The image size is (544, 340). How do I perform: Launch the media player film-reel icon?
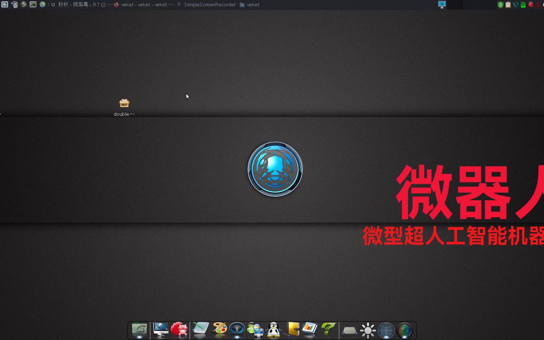pyautogui.click(x=14, y=4)
